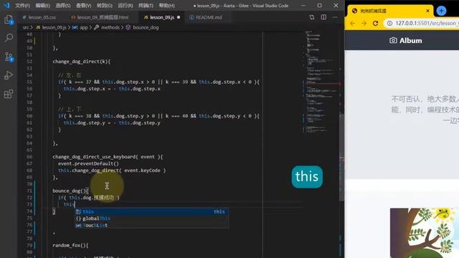The image size is (459, 258).
Task: Close the browser tab
Action: click(x=427, y=11)
